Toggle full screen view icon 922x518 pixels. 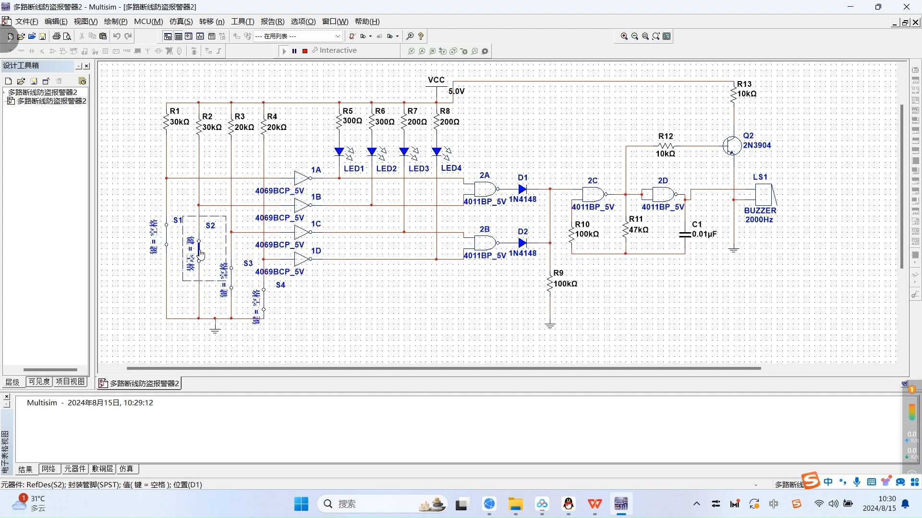(x=667, y=36)
